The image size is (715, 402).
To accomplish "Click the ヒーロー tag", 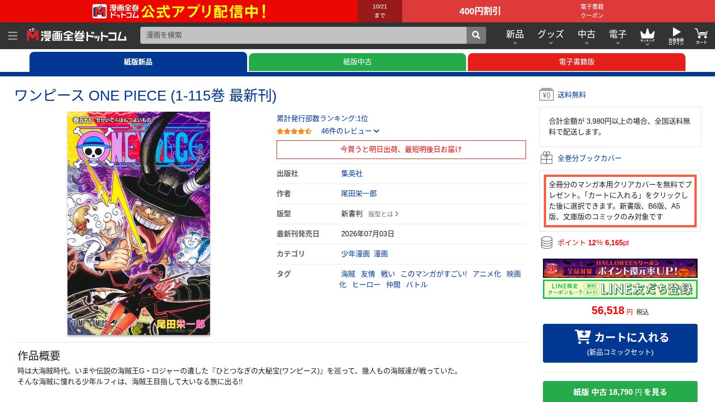I will click(366, 285).
